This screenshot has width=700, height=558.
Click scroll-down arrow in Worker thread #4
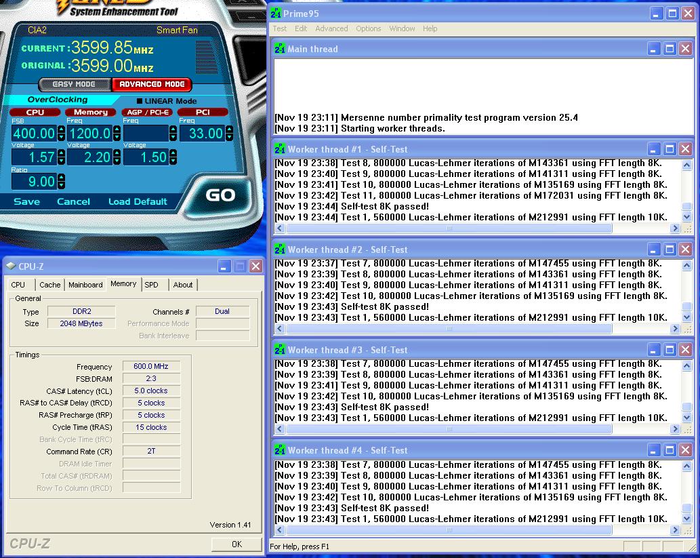click(x=686, y=518)
